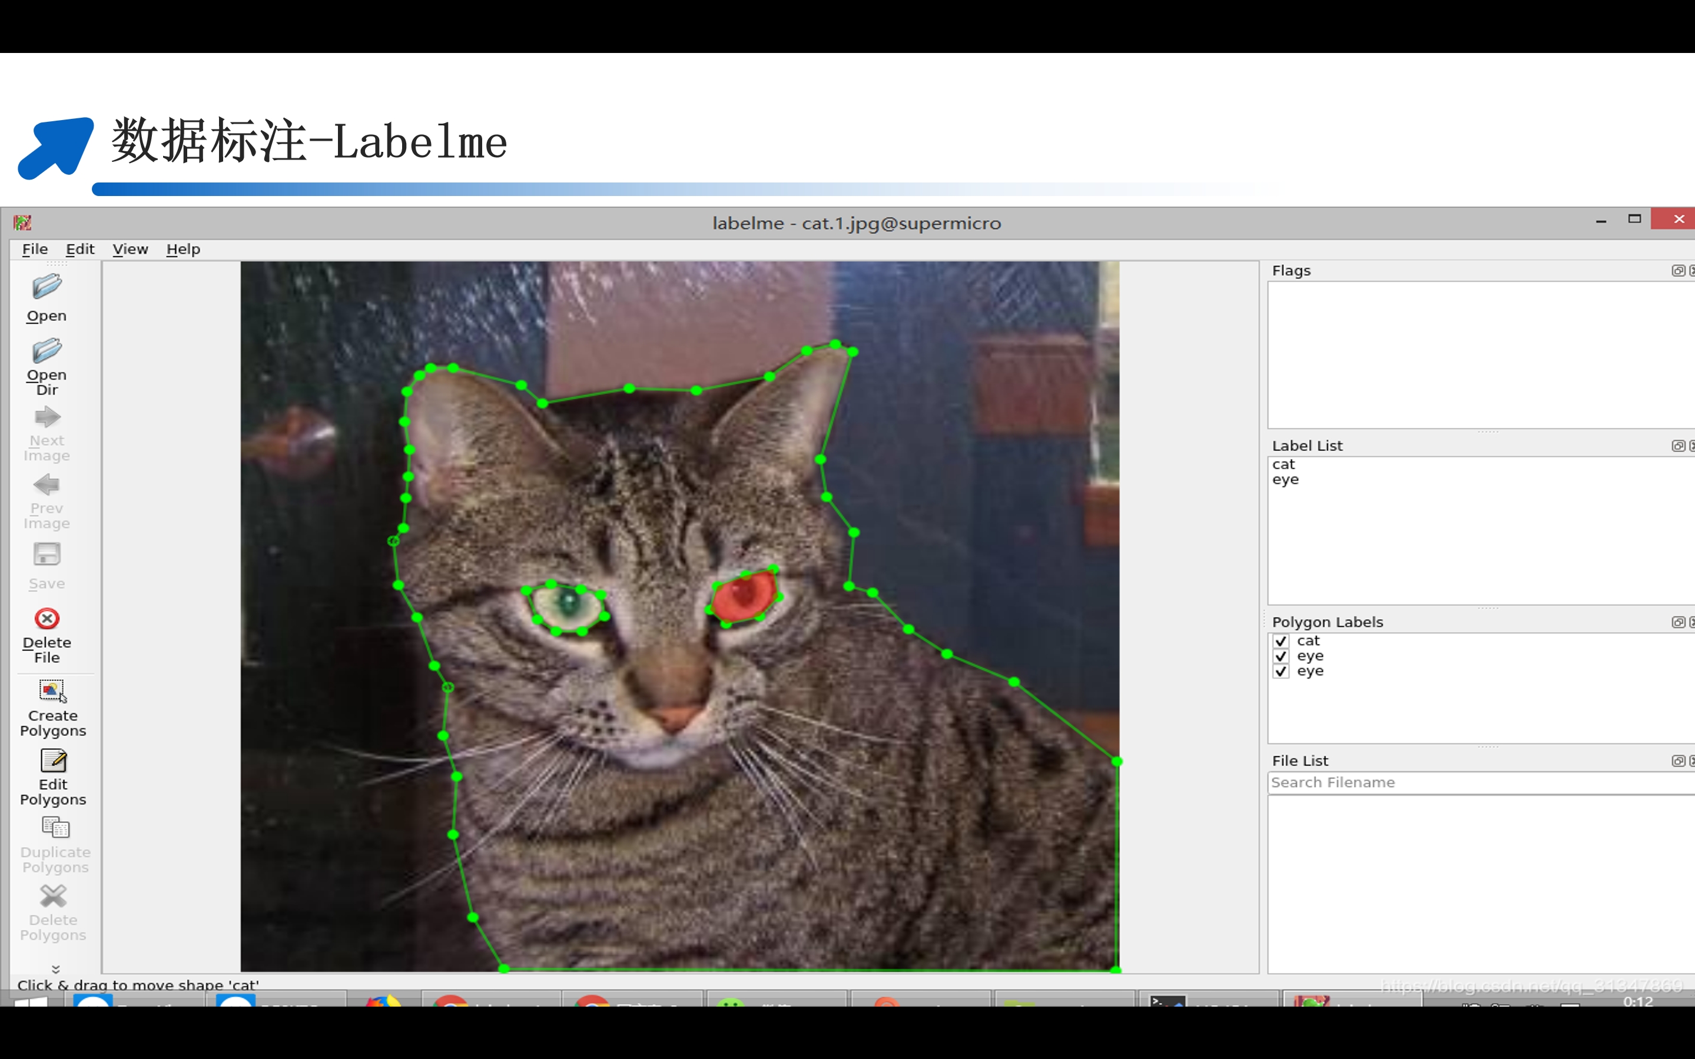Screen dimensions: 1695x1059
Task: Select the 'eye' entry in Label List
Action: [1285, 480]
